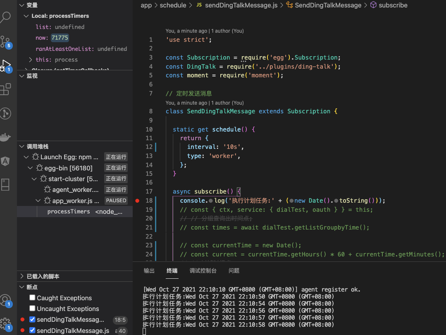Expand the 已载入的脚本 section

coord(22,276)
